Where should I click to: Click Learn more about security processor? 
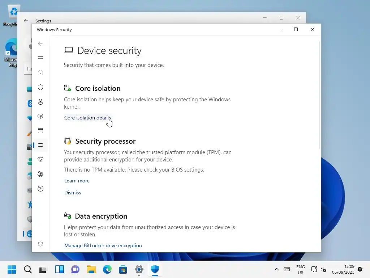coord(77,181)
